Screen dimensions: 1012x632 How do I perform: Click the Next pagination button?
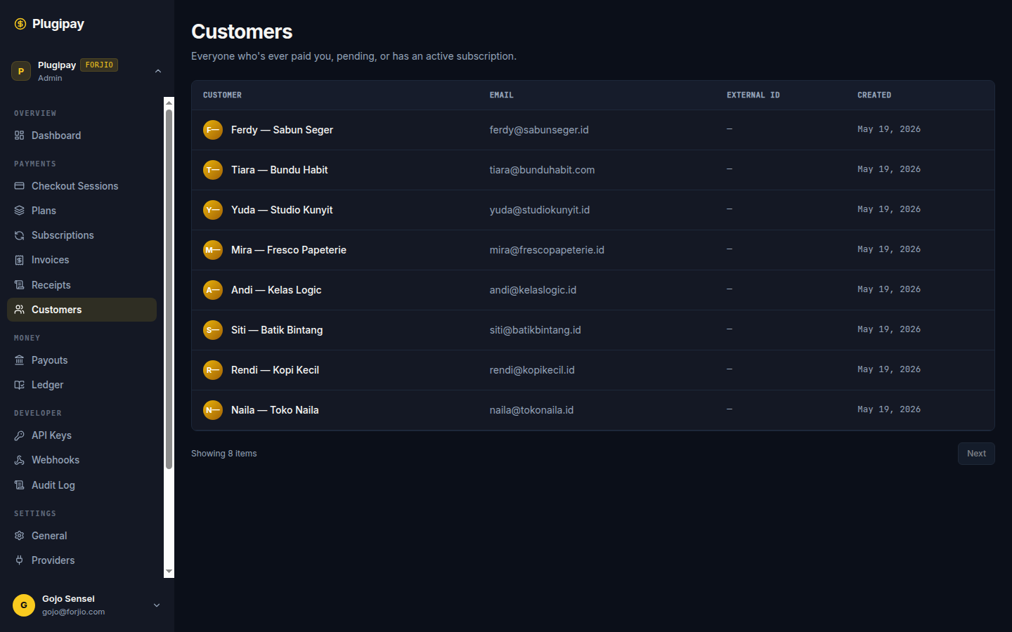tap(976, 454)
